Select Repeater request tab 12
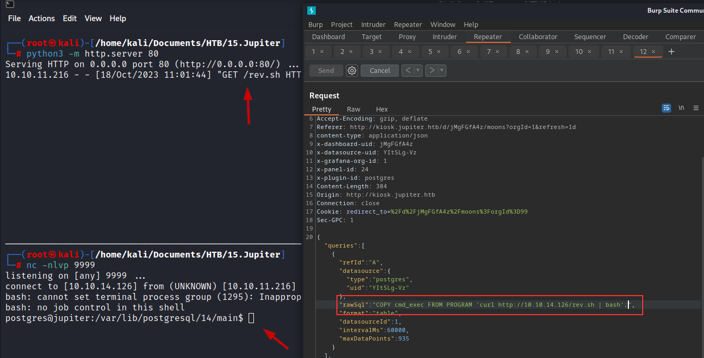The width and height of the screenshot is (704, 358). point(643,52)
